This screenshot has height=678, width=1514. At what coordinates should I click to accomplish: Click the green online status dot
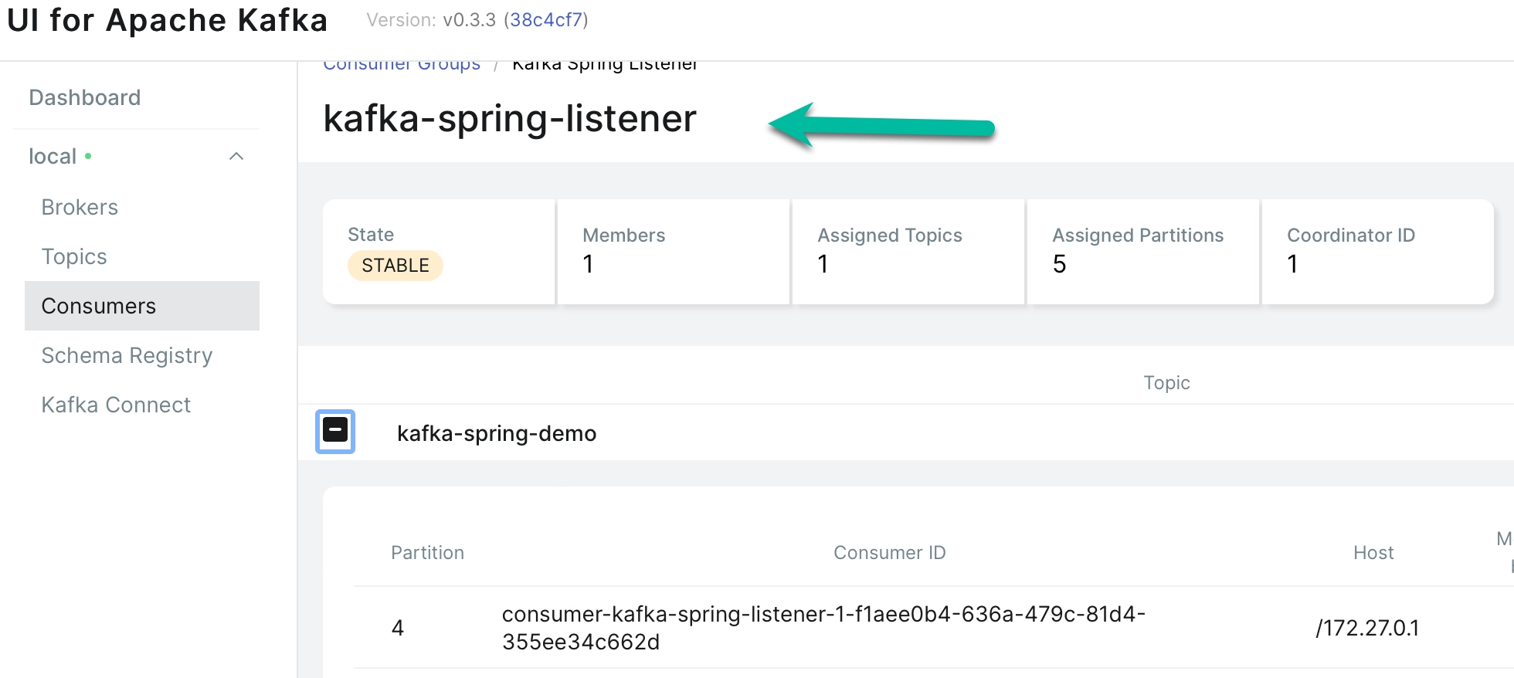tap(88, 156)
